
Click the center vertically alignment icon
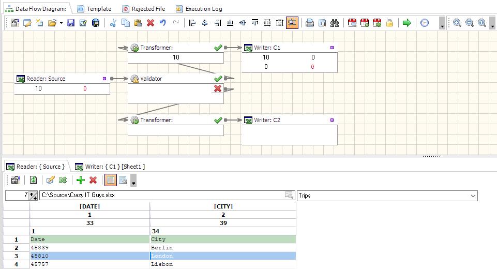(243, 23)
